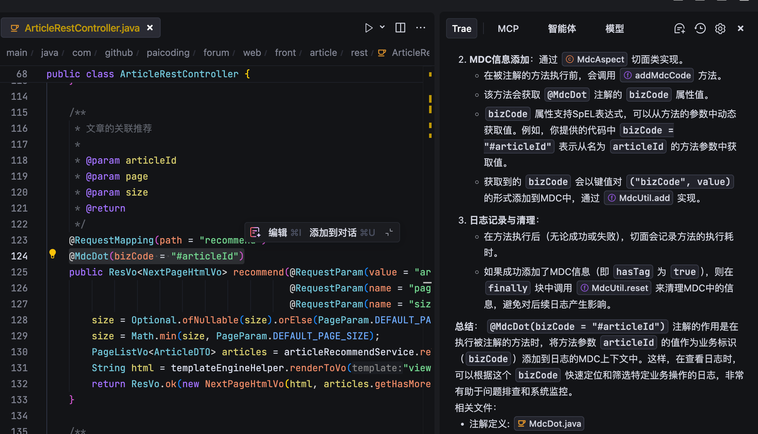Click the 'article' breadcrumb segment
This screenshot has height=434, width=758.
pyautogui.click(x=323, y=53)
